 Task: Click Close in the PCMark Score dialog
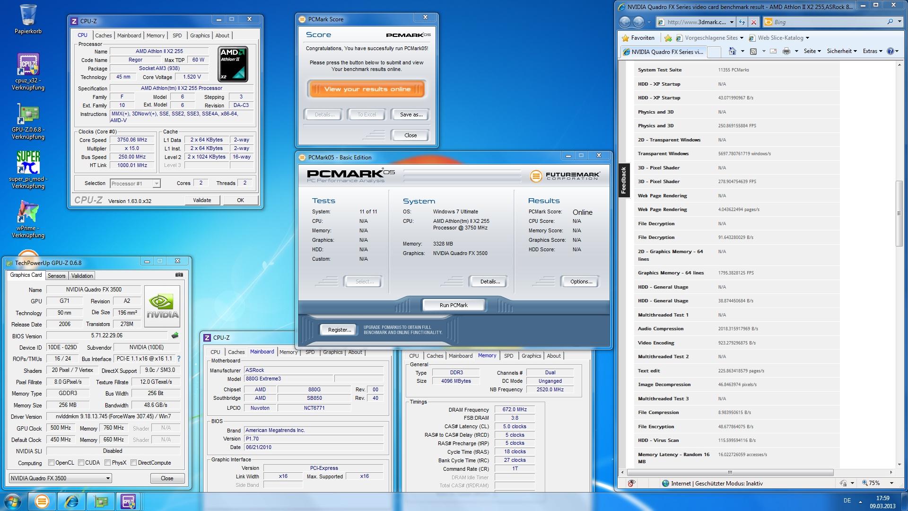pos(410,135)
